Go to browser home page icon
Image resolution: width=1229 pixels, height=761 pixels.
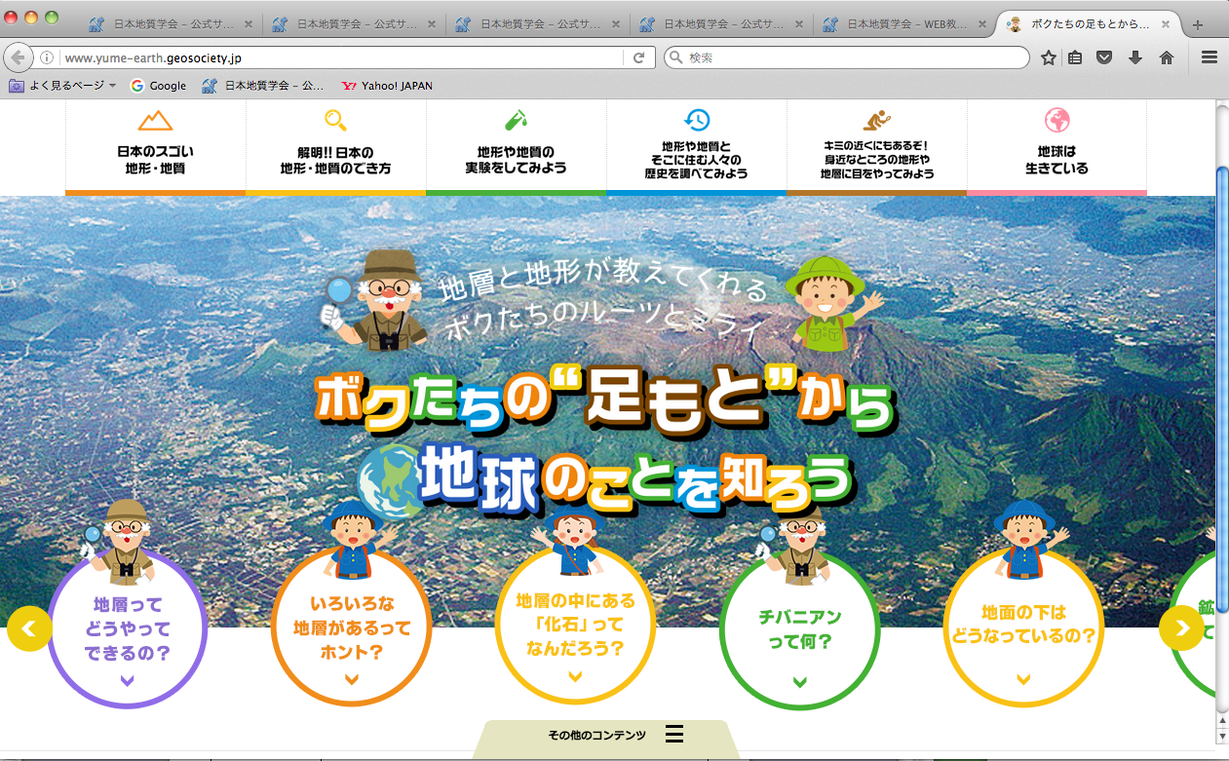pyautogui.click(x=1166, y=57)
